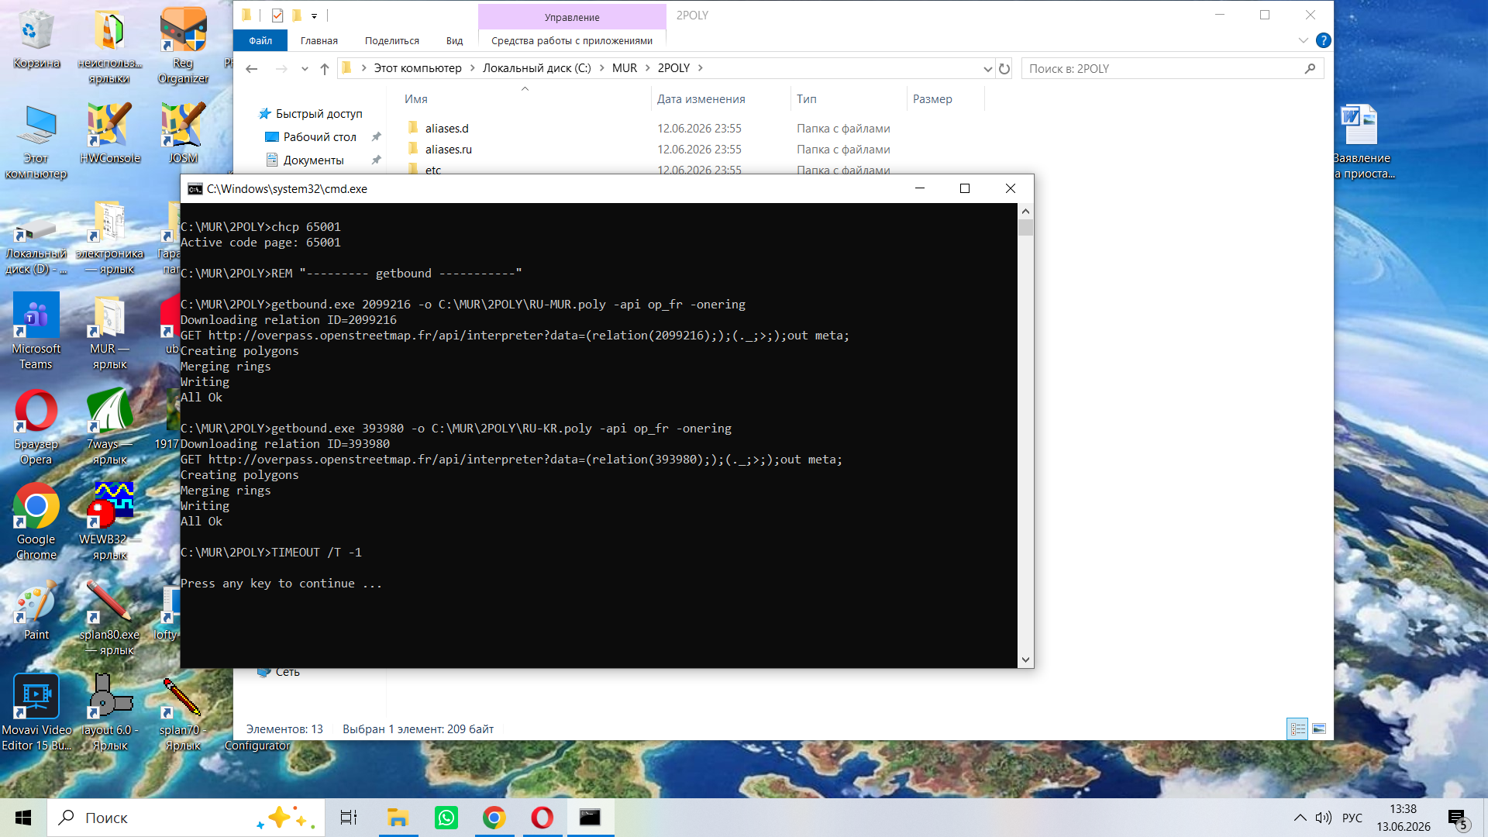Open the Поделиться ribbon tab
The image size is (1488, 837).
click(392, 40)
